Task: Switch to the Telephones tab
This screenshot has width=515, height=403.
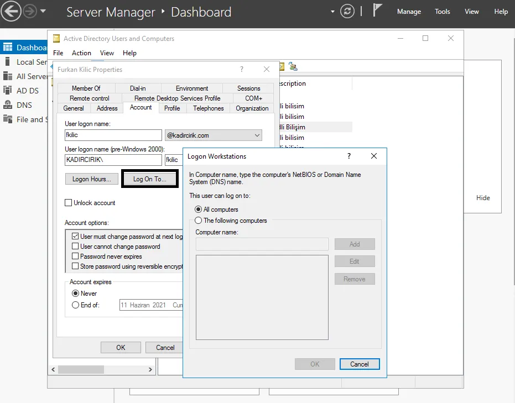Action: pos(208,108)
